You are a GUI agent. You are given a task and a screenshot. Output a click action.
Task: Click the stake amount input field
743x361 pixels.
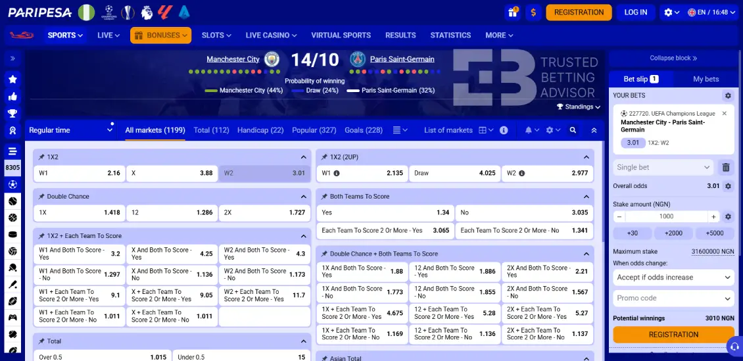tap(666, 216)
